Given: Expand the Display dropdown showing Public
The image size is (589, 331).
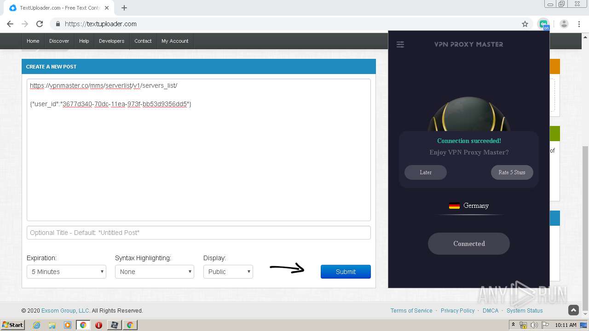Looking at the screenshot, I should point(228,272).
